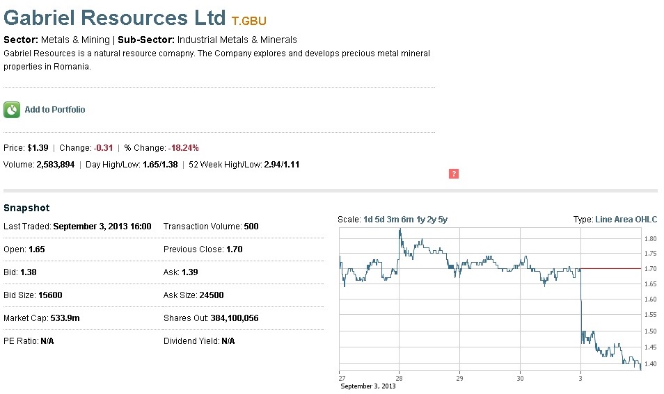The width and height of the screenshot is (664, 394).
Task: Click the peak price point near 28 on chart
Action: 400,229
